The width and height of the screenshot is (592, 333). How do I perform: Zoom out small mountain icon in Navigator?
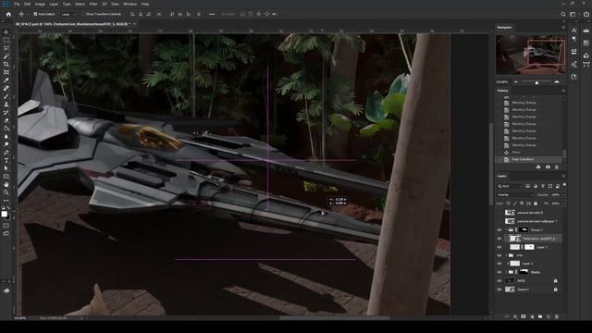(516, 82)
